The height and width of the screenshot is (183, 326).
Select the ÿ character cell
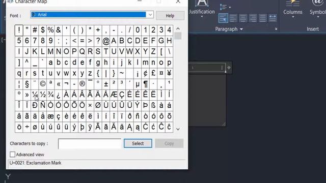pyautogui.click(x=90, y=127)
